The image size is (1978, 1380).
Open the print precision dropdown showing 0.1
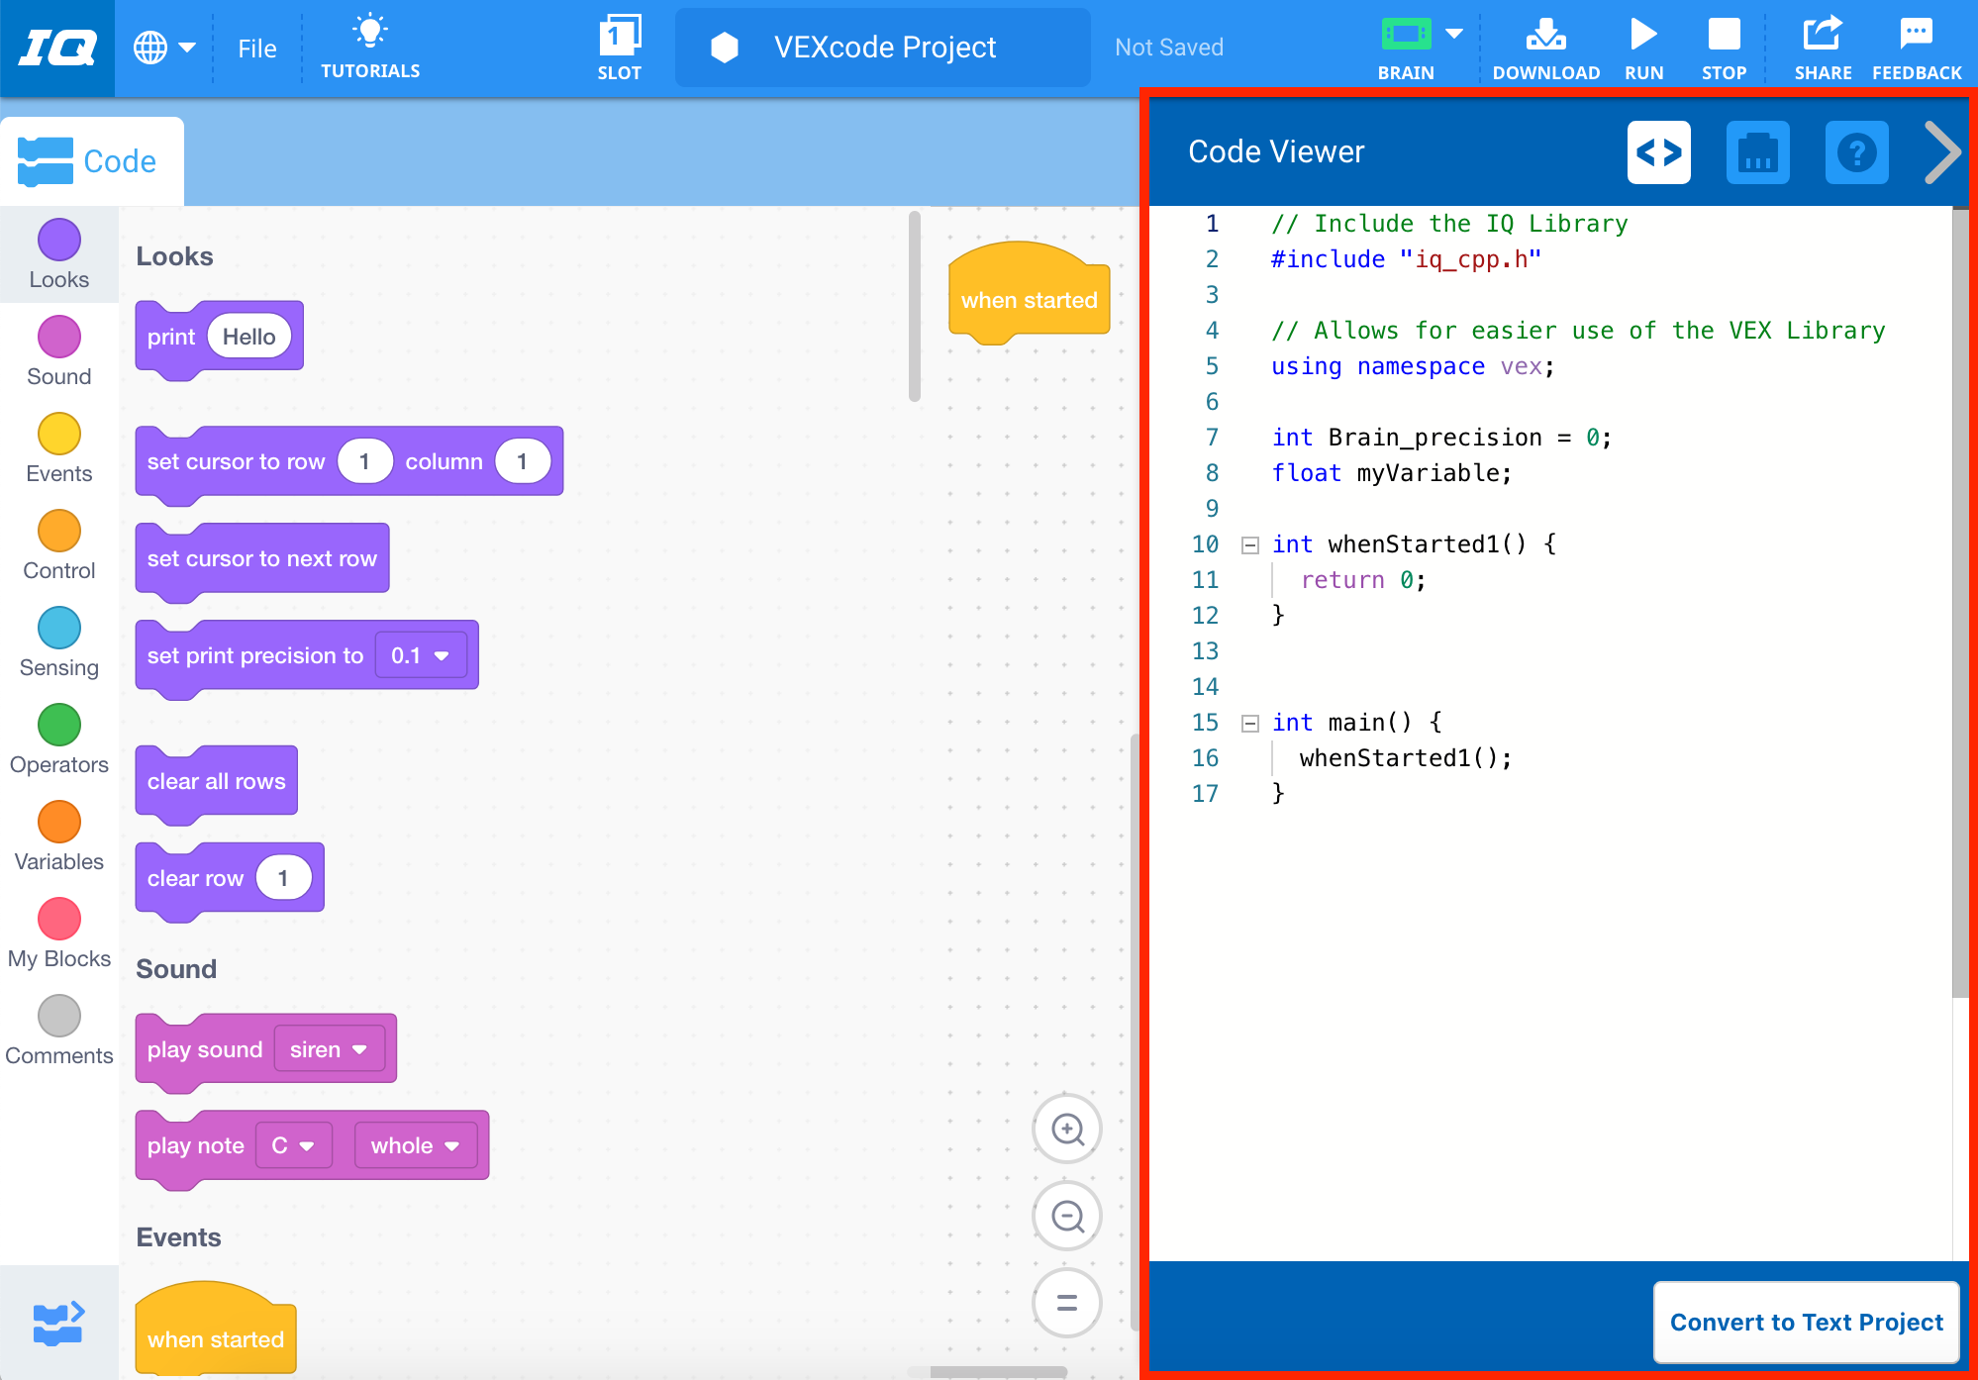(x=421, y=654)
